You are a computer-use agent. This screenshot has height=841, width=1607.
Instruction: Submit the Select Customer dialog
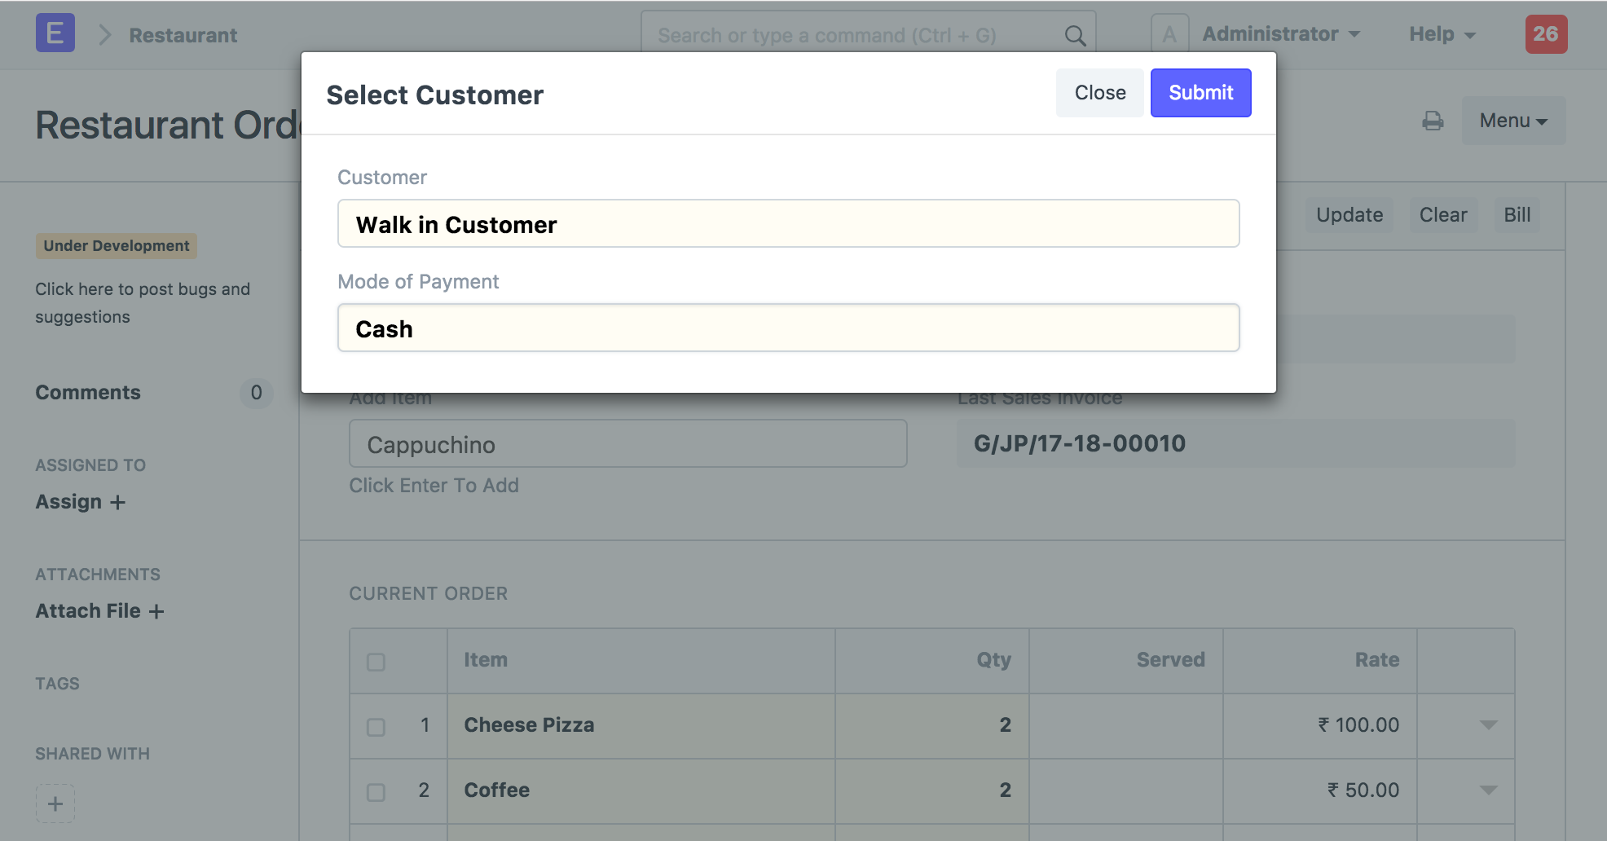tap(1200, 93)
